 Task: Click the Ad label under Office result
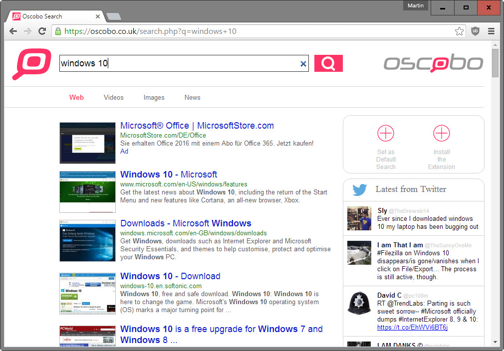pyautogui.click(x=124, y=151)
